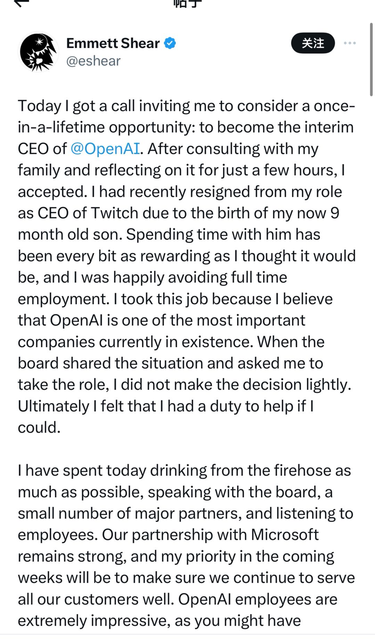
Task: Open the @OpenAI mention link
Action: tap(105, 149)
